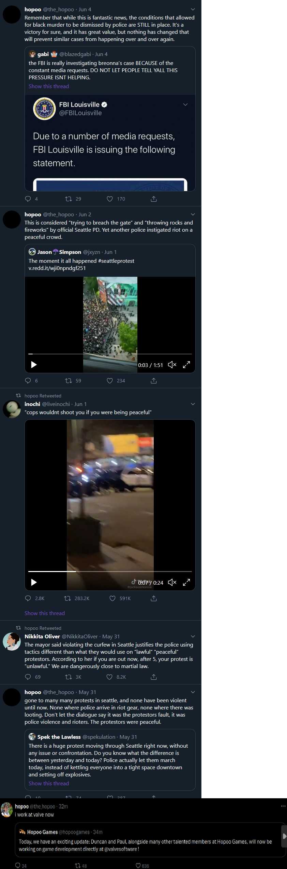This screenshot has height=869, width=287.
Task: Like the Seattle protest tweet with 234 likes
Action: 110,380
